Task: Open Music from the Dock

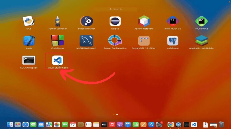Action: [x=112, y=125]
